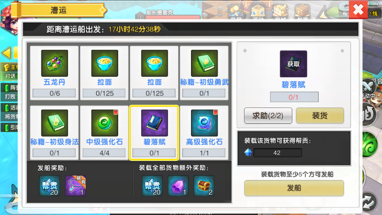Click the 碧落赋 selected cargo slot

[154, 133]
